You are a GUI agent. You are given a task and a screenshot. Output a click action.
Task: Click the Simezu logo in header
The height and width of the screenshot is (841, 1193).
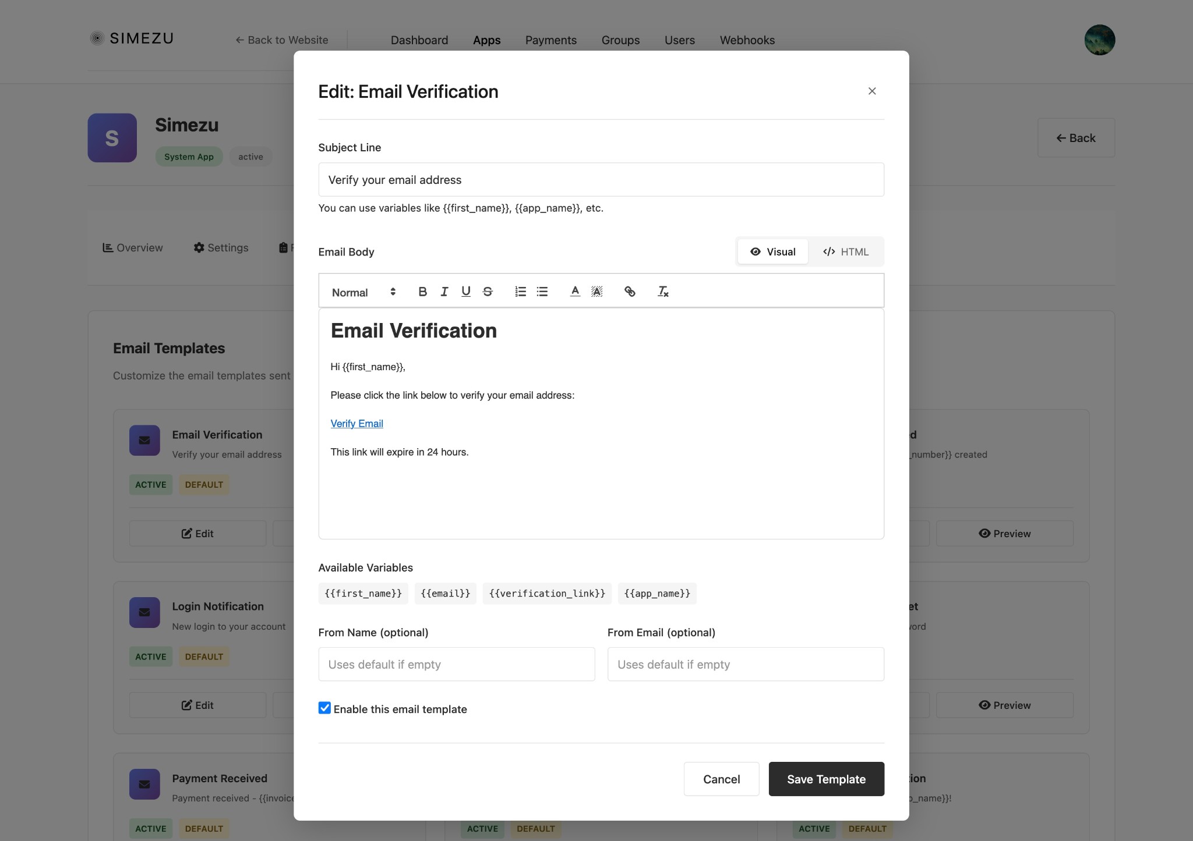132,38
